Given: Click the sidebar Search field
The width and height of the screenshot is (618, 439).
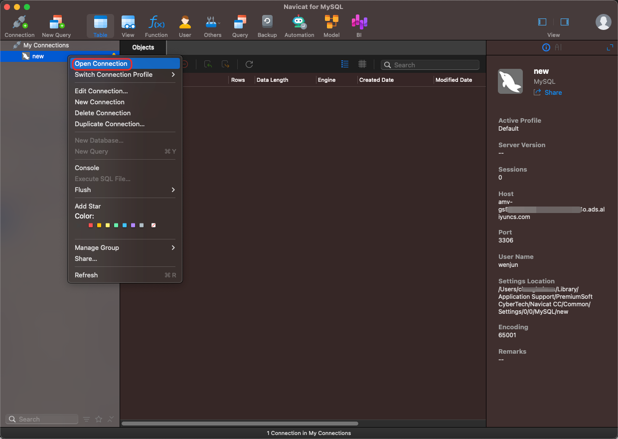Looking at the screenshot, I should point(42,419).
